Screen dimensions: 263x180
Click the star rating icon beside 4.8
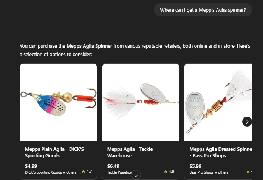click(166, 172)
